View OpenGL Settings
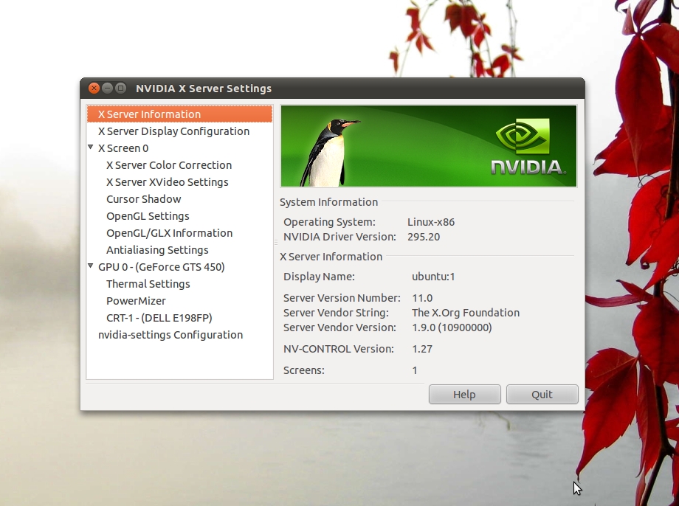The height and width of the screenshot is (506, 679). click(x=148, y=215)
